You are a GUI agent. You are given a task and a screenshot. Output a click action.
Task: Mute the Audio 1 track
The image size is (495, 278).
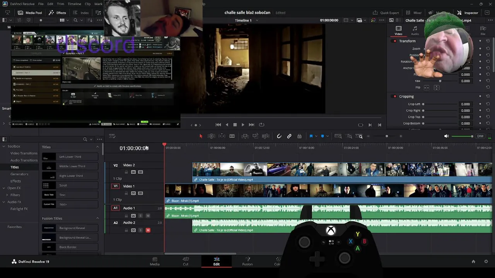coord(148,215)
